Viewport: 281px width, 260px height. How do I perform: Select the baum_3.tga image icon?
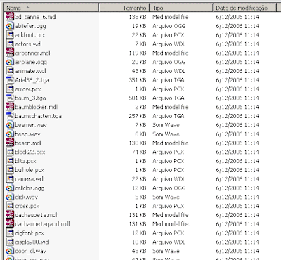tap(10, 98)
